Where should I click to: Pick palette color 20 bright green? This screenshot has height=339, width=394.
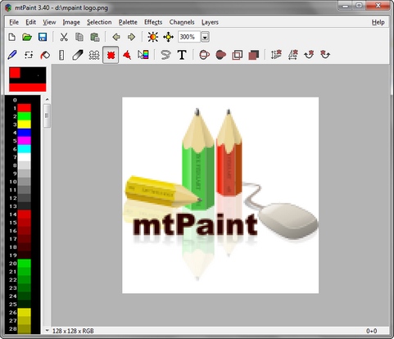click(25, 263)
